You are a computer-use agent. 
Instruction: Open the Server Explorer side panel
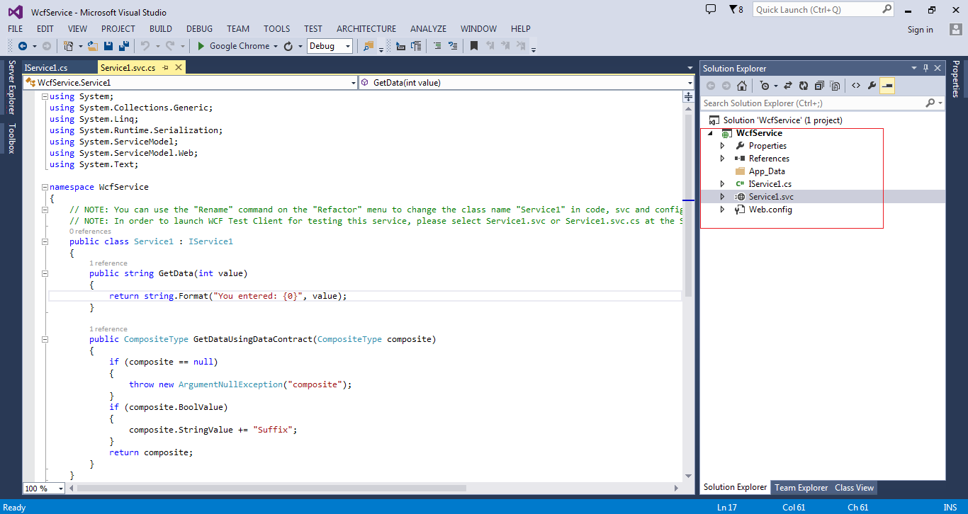[x=11, y=87]
